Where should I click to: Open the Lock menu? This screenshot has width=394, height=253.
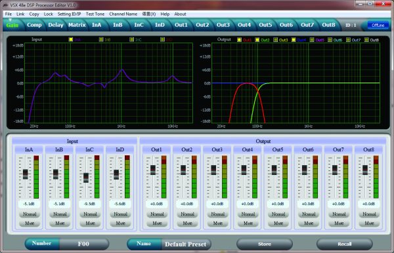(48, 14)
